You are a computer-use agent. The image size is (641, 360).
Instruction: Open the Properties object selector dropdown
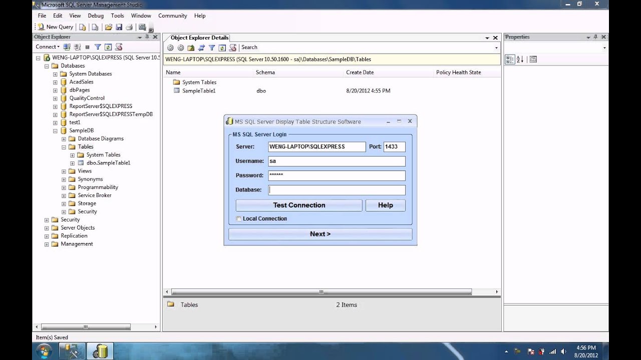point(604,48)
